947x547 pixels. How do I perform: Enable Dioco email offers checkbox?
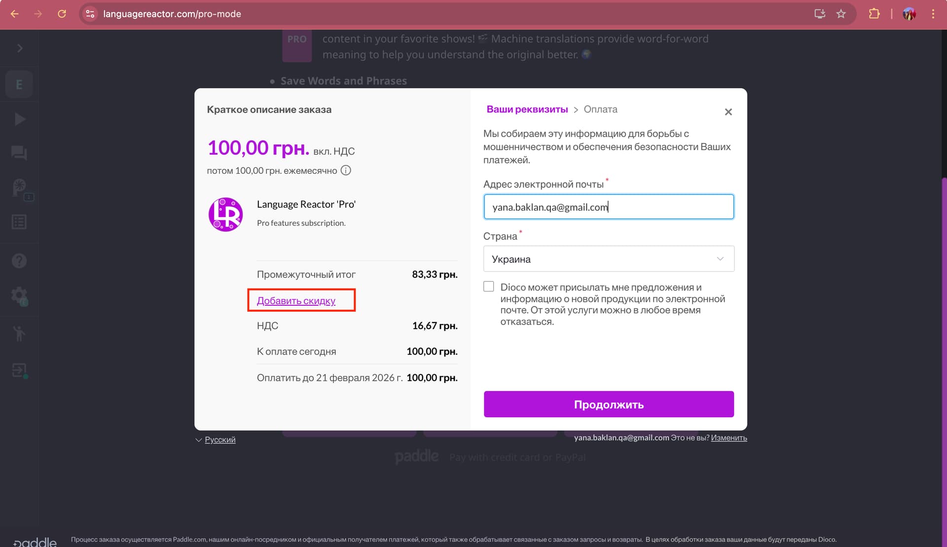point(488,287)
